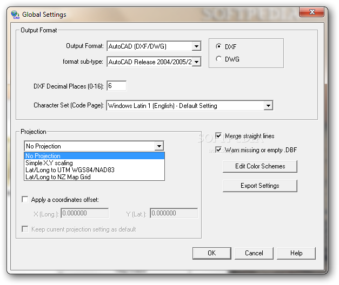
Task: Click the DXF Decimal Places input field
Action: [117, 86]
